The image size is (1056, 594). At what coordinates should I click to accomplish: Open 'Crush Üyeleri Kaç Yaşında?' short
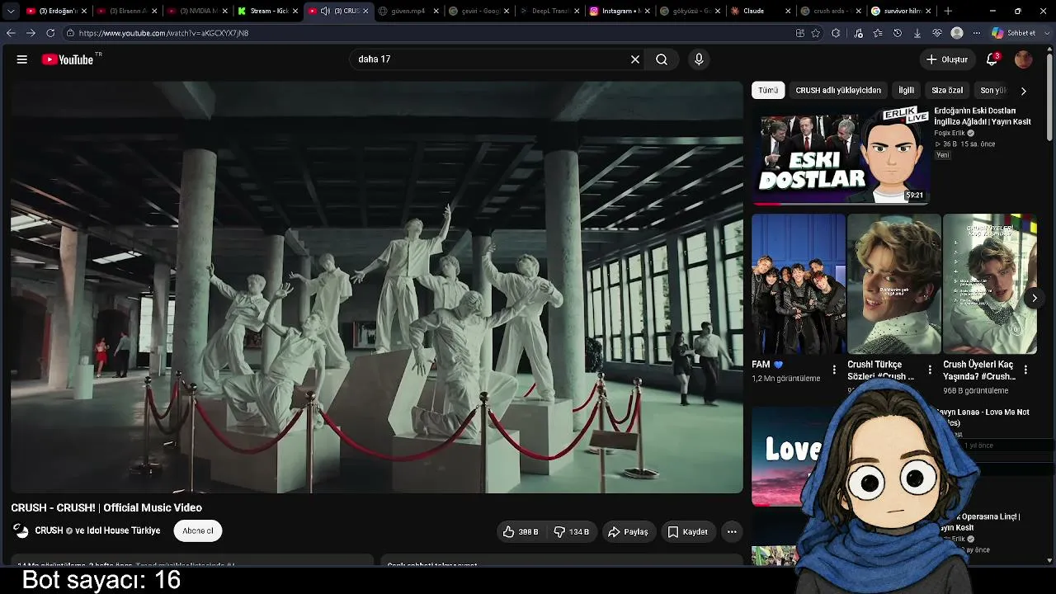tap(990, 284)
